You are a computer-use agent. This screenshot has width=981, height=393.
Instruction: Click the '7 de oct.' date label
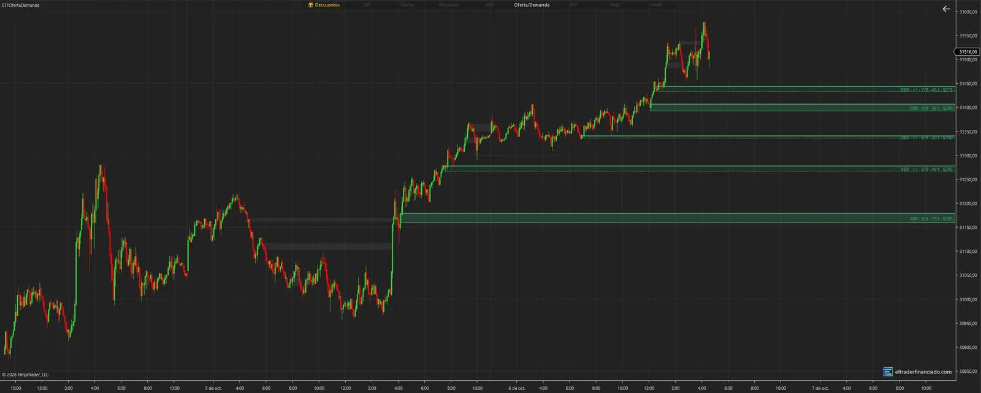pos(820,388)
